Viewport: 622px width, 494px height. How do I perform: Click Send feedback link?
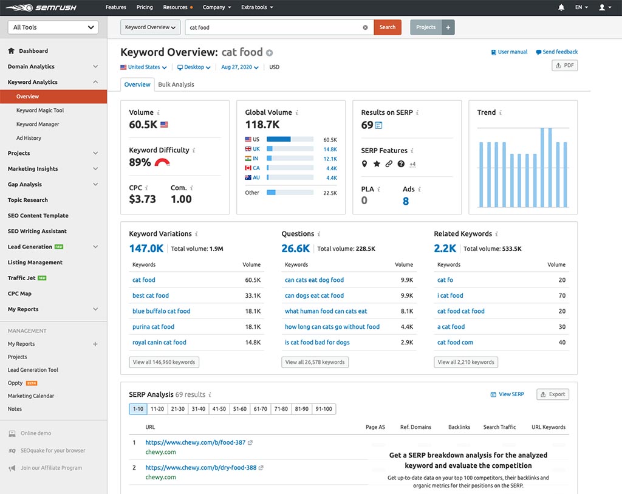pyautogui.click(x=557, y=52)
